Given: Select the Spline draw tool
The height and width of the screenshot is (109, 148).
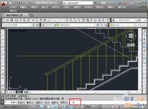Looking at the screenshot, I should [3, 62].
